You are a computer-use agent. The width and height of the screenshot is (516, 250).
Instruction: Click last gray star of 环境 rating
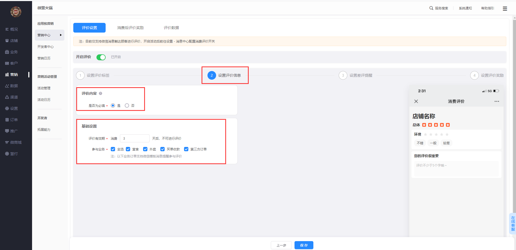coord(447,134)
